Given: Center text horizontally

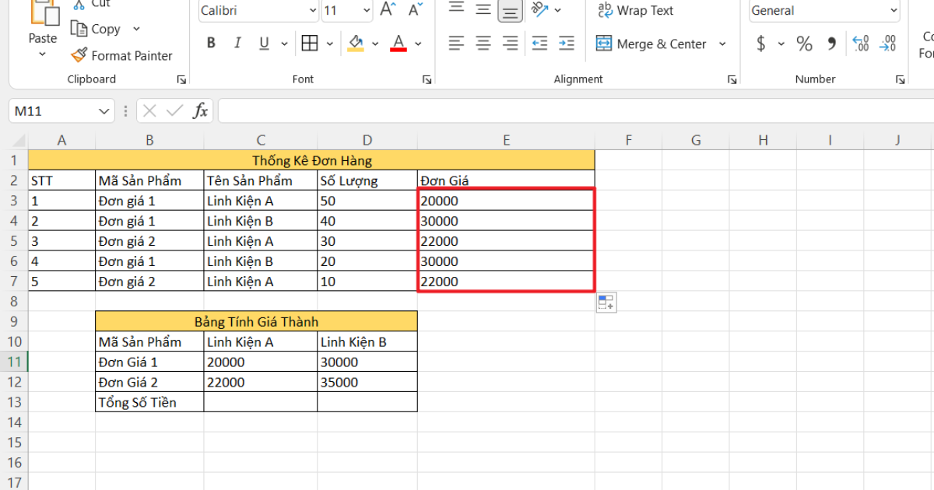Looking at the screenshot, I should coord(483,44).
